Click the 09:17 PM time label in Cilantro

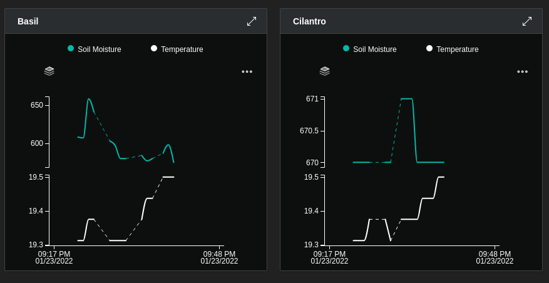pyautogui.click(x=329, y=254)
